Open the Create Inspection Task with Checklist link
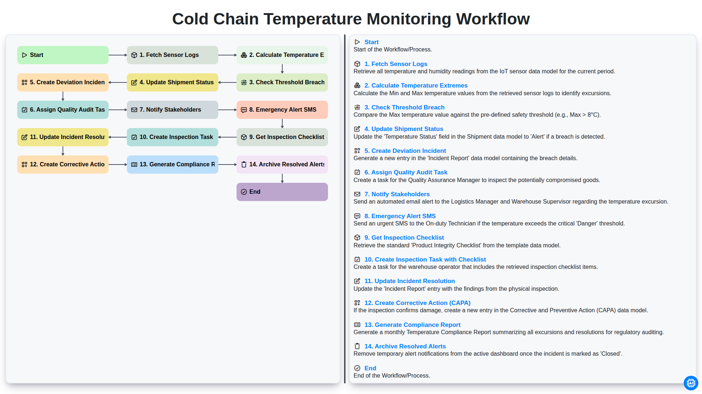Screen dimensions: 702x394 tap(425, 259)
